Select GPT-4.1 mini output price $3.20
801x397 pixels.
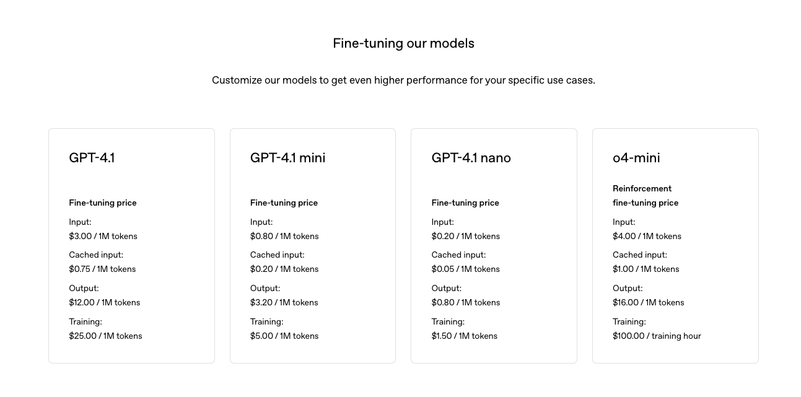coord(284,303)
